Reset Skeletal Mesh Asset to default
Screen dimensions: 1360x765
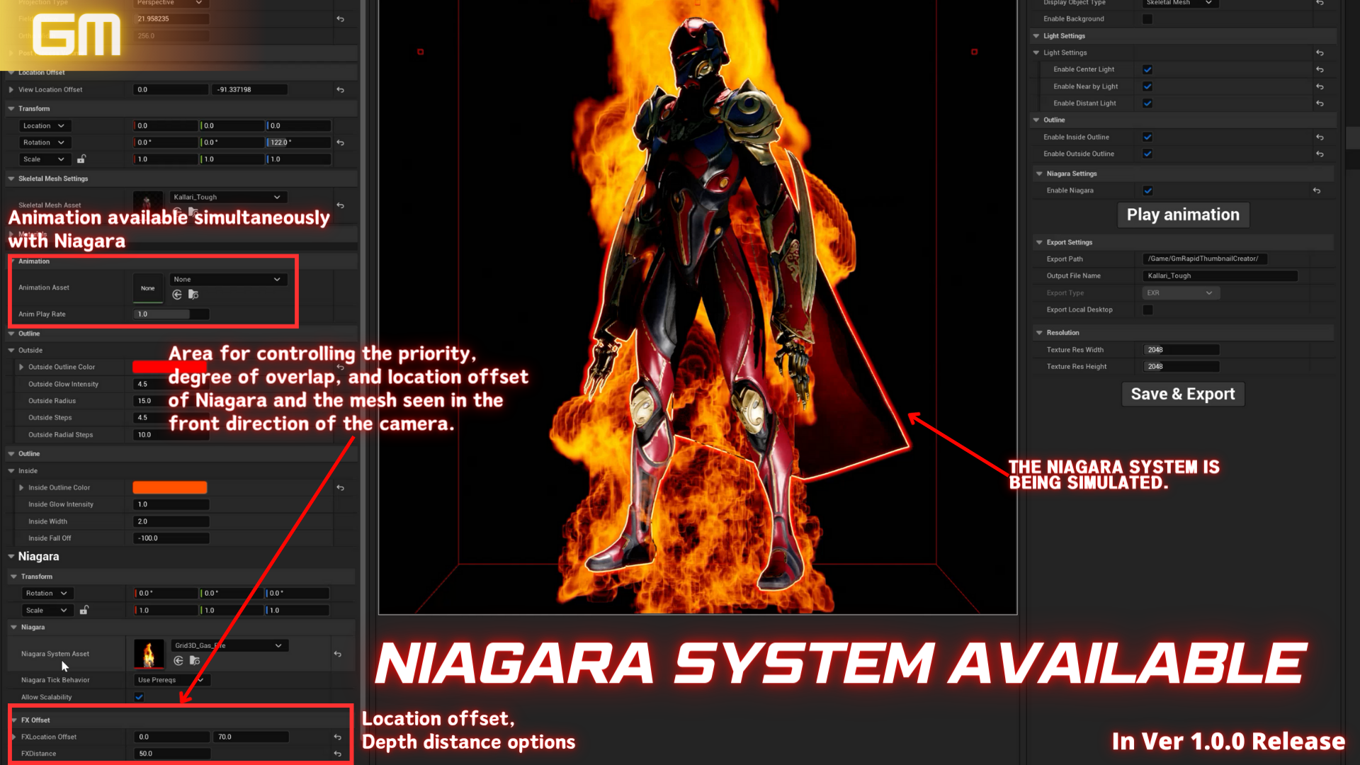point(340,205)
